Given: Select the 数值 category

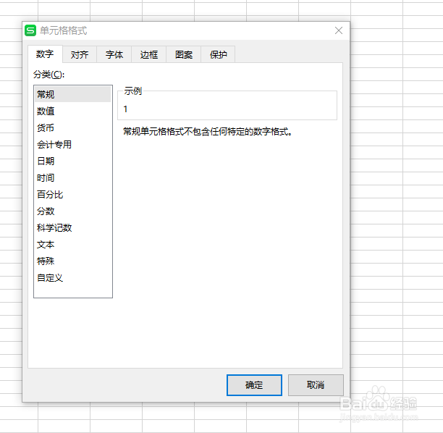Looking at the screenshot, I should click(x=73, y=111).
